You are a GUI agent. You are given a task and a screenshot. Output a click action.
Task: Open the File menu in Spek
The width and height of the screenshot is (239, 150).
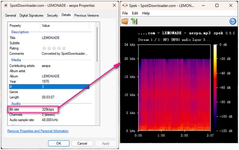pyautogui.click(x=125, y=13)
